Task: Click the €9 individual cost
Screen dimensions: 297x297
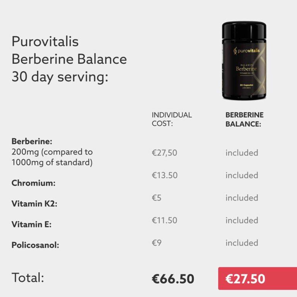Action: click(x=157, y=243)
